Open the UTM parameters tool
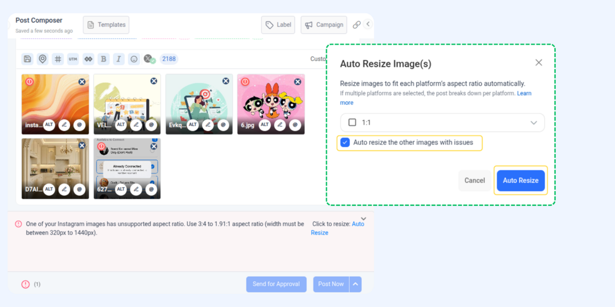 [73, 59]
